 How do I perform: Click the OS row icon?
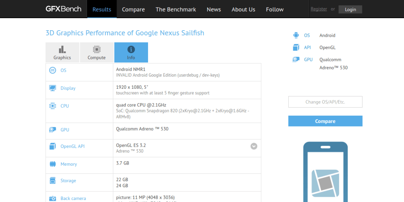pos(53,71)
